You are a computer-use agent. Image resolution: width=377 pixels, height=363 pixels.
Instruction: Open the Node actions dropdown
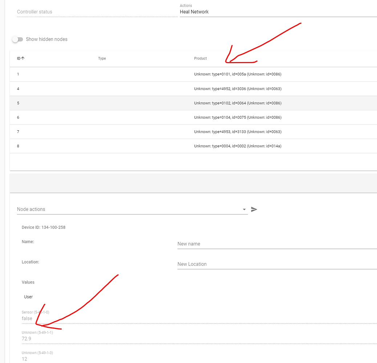point(132,209)
